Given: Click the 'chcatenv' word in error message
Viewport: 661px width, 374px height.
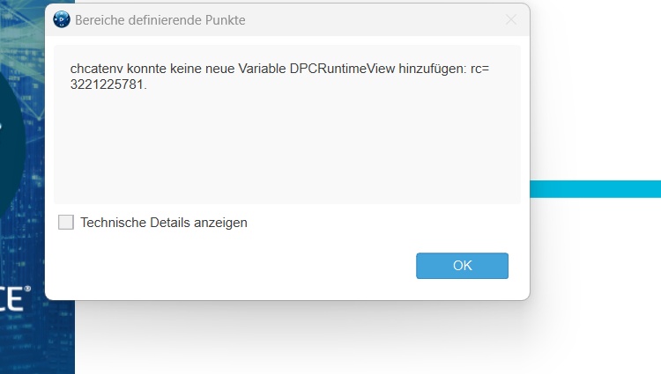Looking at the screenshot, I should click(x=98, y=69).
